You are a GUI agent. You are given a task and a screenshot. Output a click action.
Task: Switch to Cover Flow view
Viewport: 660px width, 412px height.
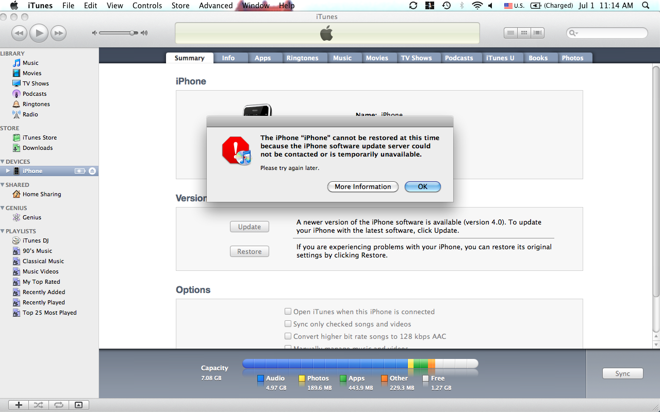coord(538,33)
